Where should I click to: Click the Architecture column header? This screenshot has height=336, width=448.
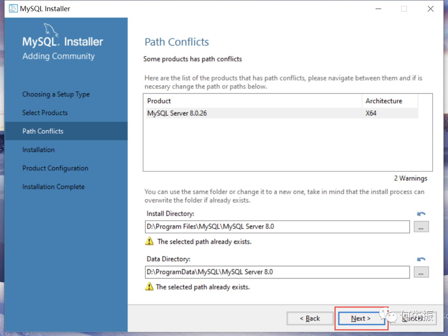[x=390, y=101]
